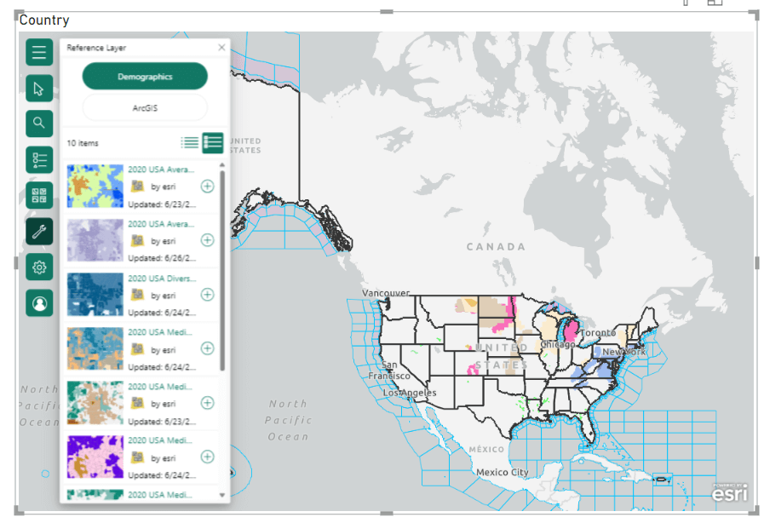Viewport: 764px width, 523px height.
Task: Open the map search tool
Action: tap(39, 124)
